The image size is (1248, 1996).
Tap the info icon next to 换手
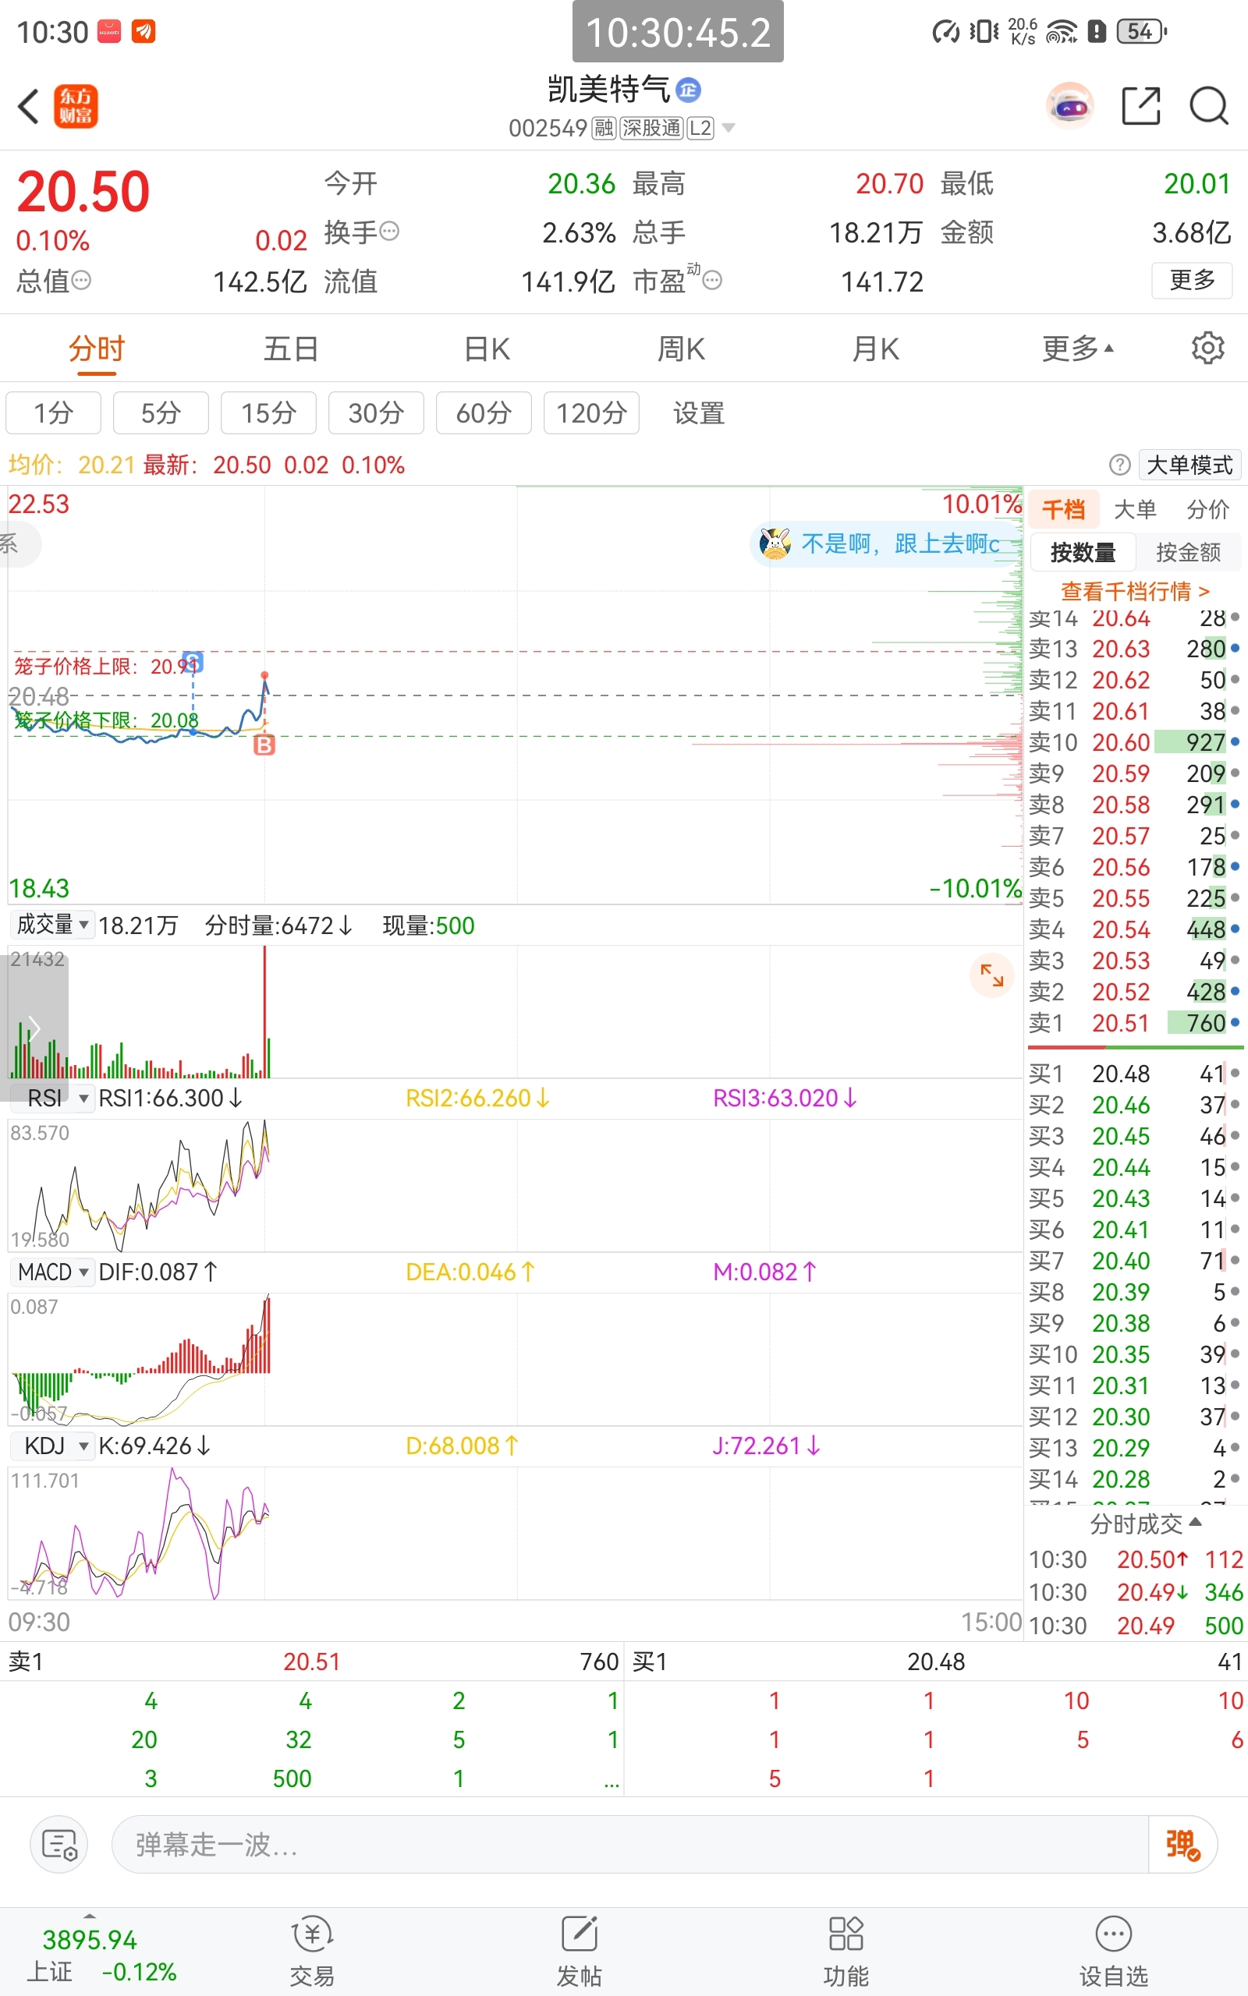point(389,231)
